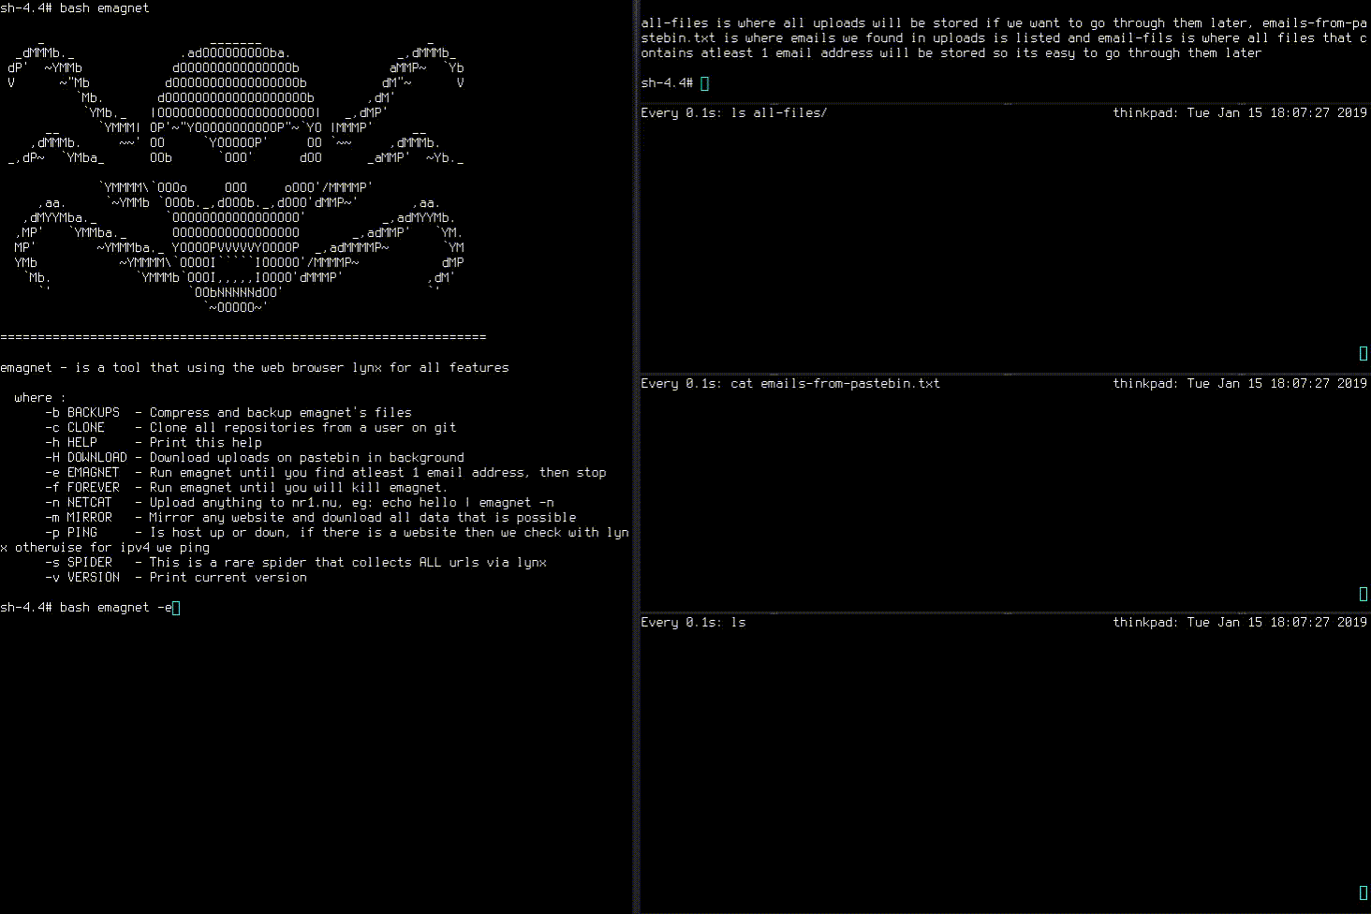1371x914 pixels.
Task: Click the green cursor box in 'cat emails-from-pastebin.txt' pane
Action: point(1364,594)
